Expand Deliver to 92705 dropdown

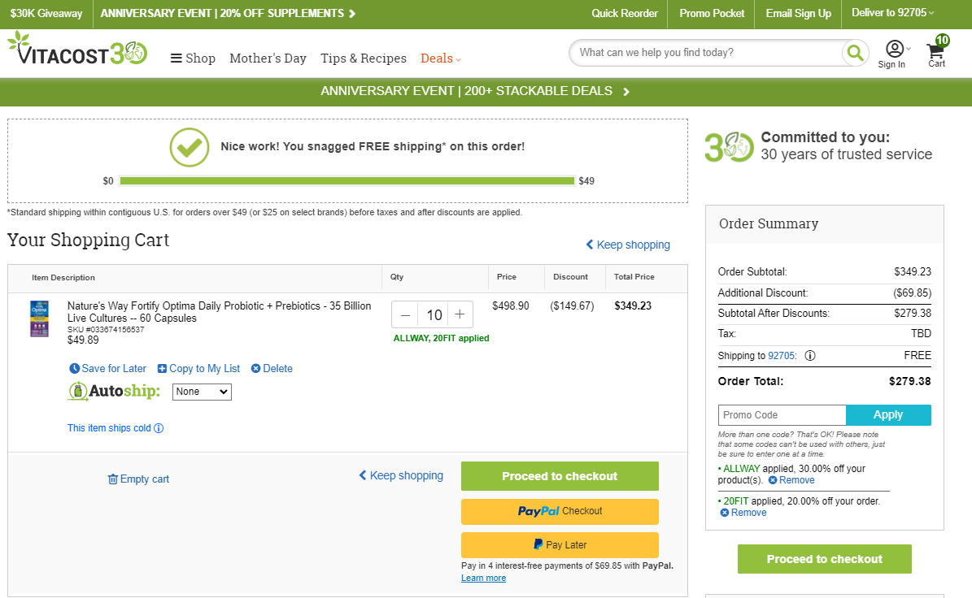coord(892,12)
